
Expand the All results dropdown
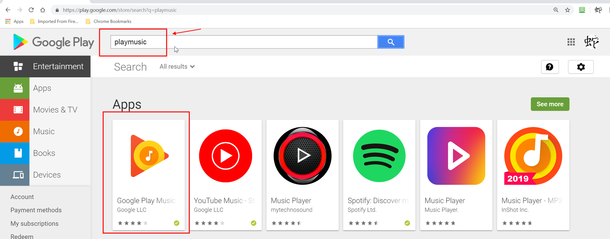(177, 67)
